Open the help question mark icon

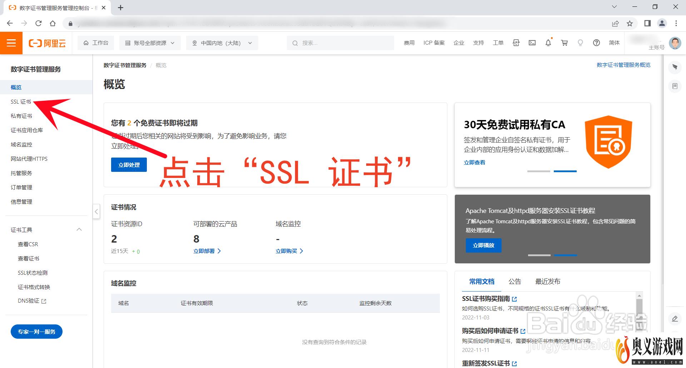596,43
